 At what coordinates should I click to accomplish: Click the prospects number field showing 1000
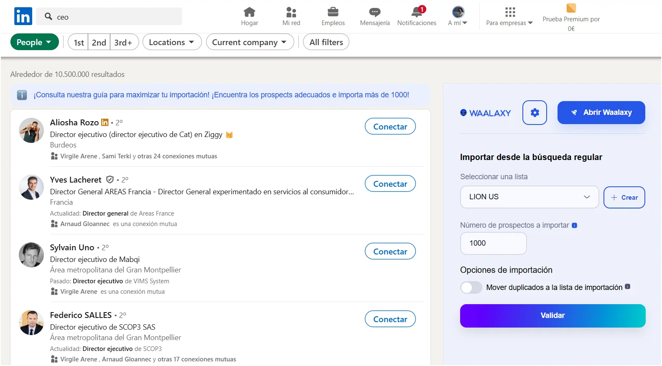coord(493,243)
